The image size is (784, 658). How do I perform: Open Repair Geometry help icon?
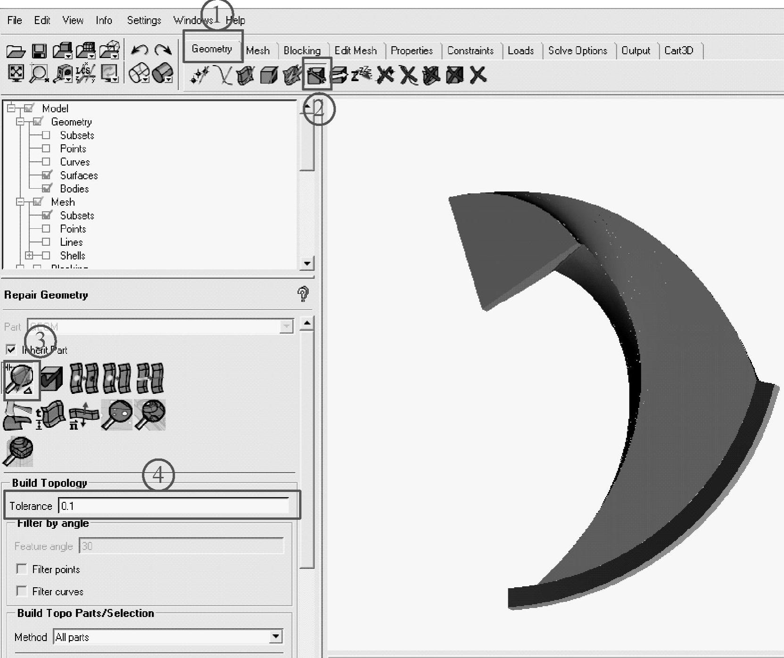tap(303, 294)
